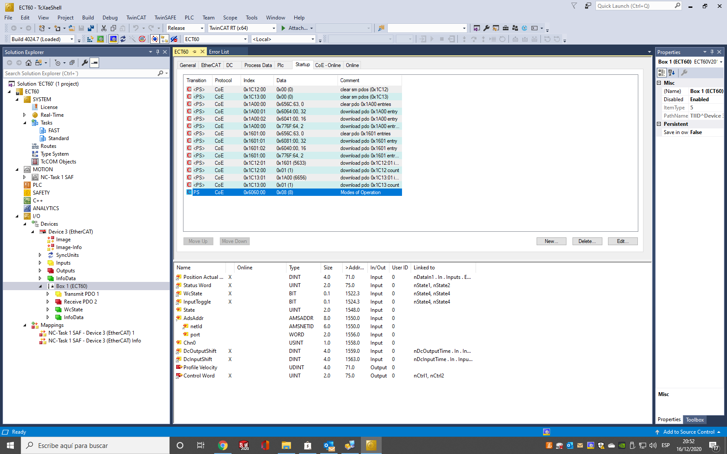Click the New... button
This screenshot has height=454, width=727.
pyautogui.click(x=551, y=241)
